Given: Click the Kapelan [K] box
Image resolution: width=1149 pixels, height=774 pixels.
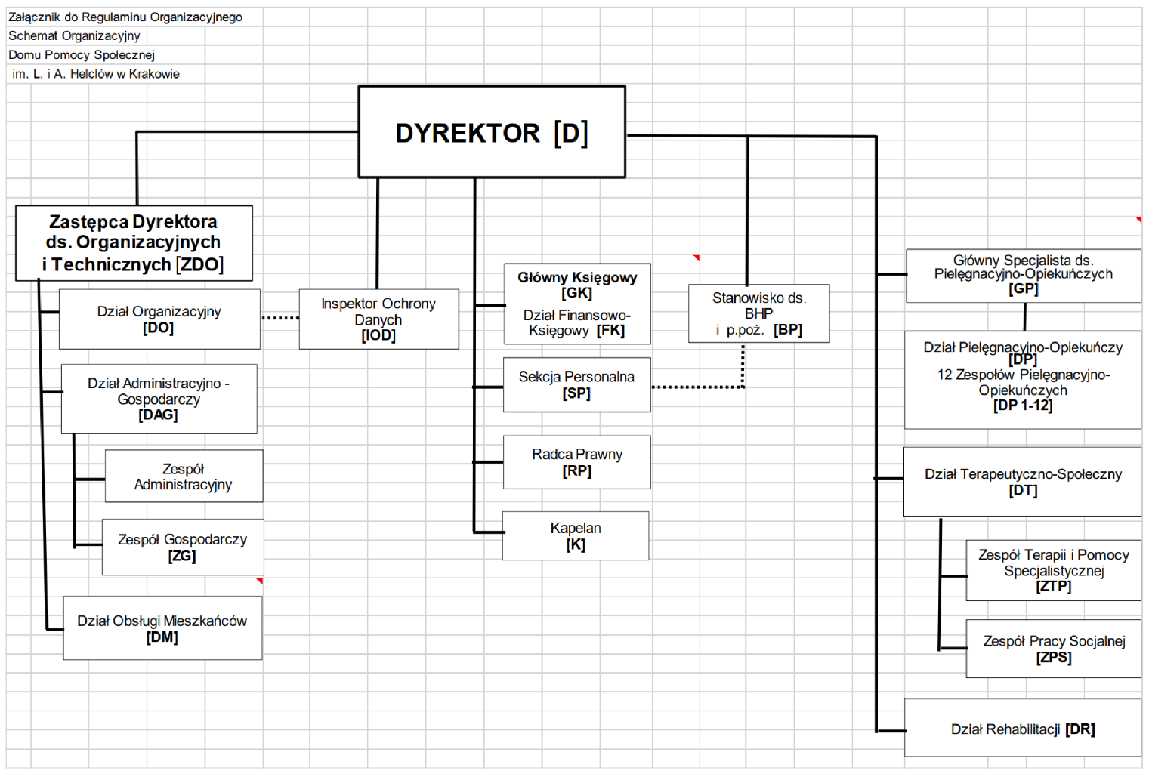Looking at the screenshot, I should pyautogui.click(x=575, y=536).
